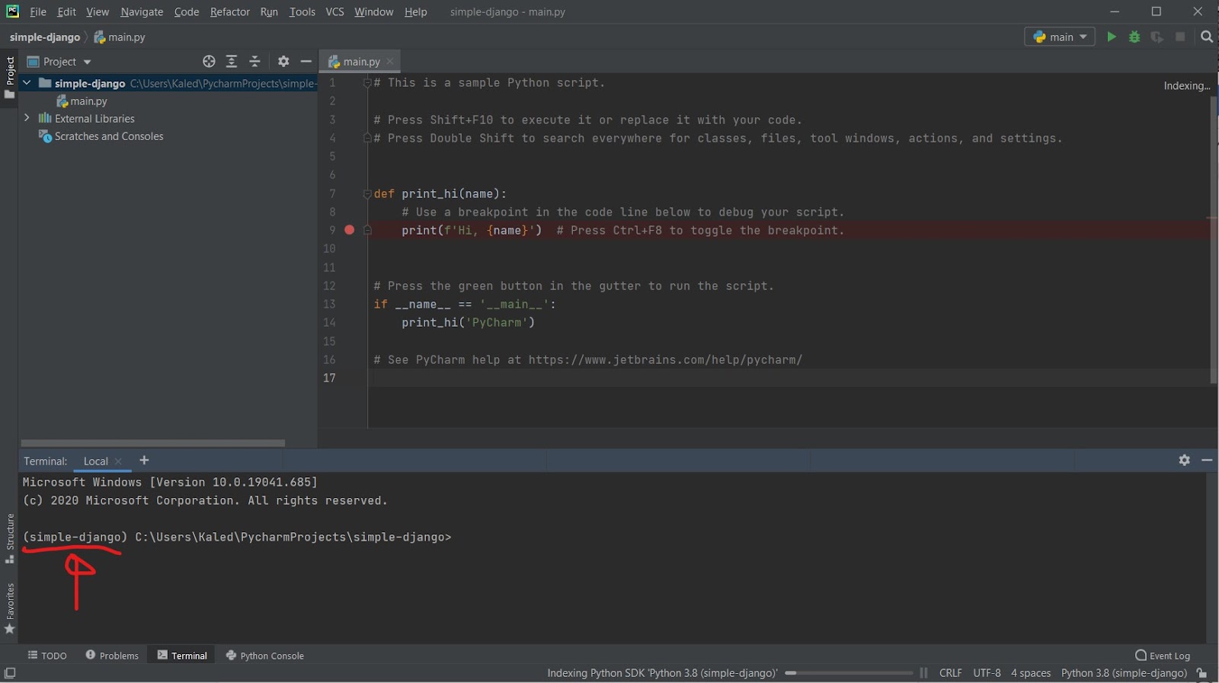Open the Refactor menu
Image resolution: width=1219 pixels, height=683 pixels.
230,12
